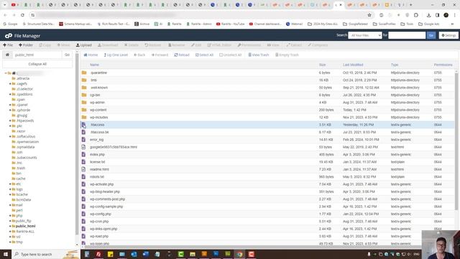Click the Forward navigation arrow

pyautogui.click(x=160, y=55)
